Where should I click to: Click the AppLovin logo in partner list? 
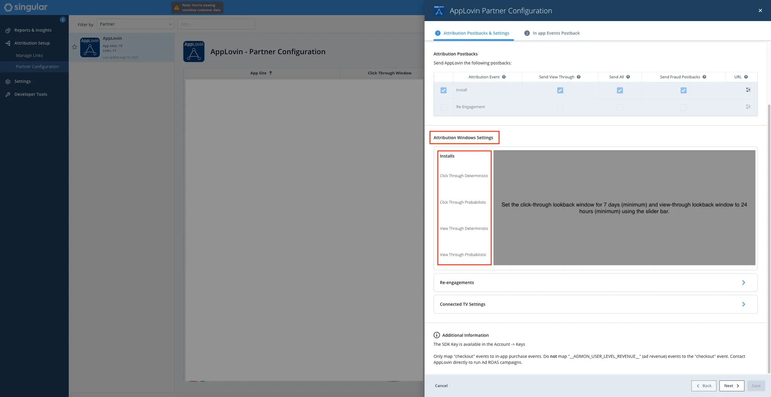[x=90, y=47]
